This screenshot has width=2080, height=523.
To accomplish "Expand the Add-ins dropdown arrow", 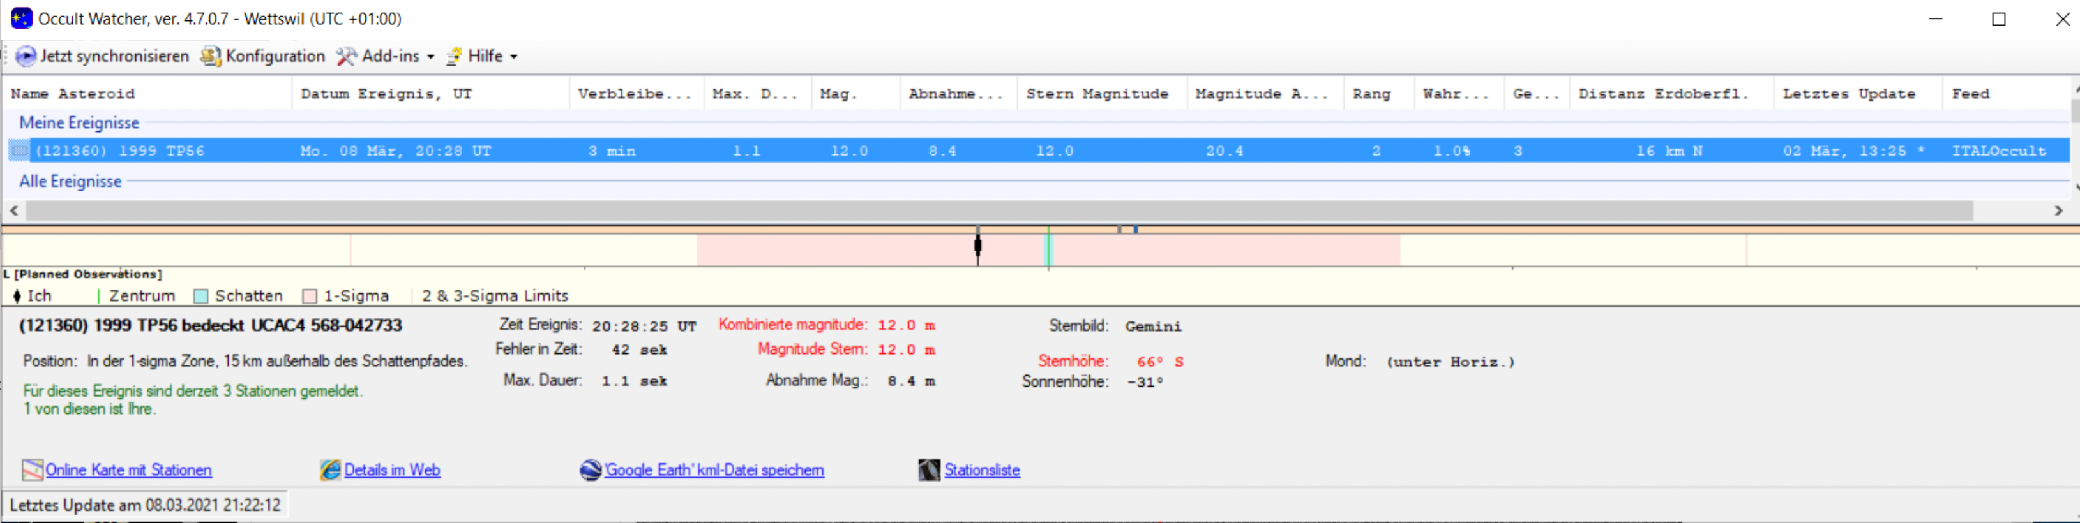I will point(430,57).
